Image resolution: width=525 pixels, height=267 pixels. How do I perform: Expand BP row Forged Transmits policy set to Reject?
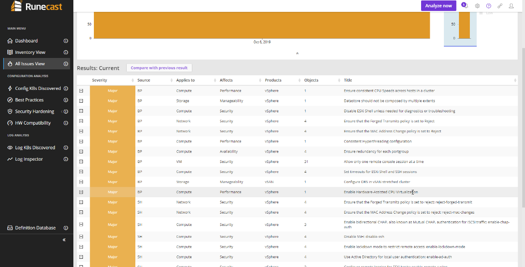coord(81,121)
